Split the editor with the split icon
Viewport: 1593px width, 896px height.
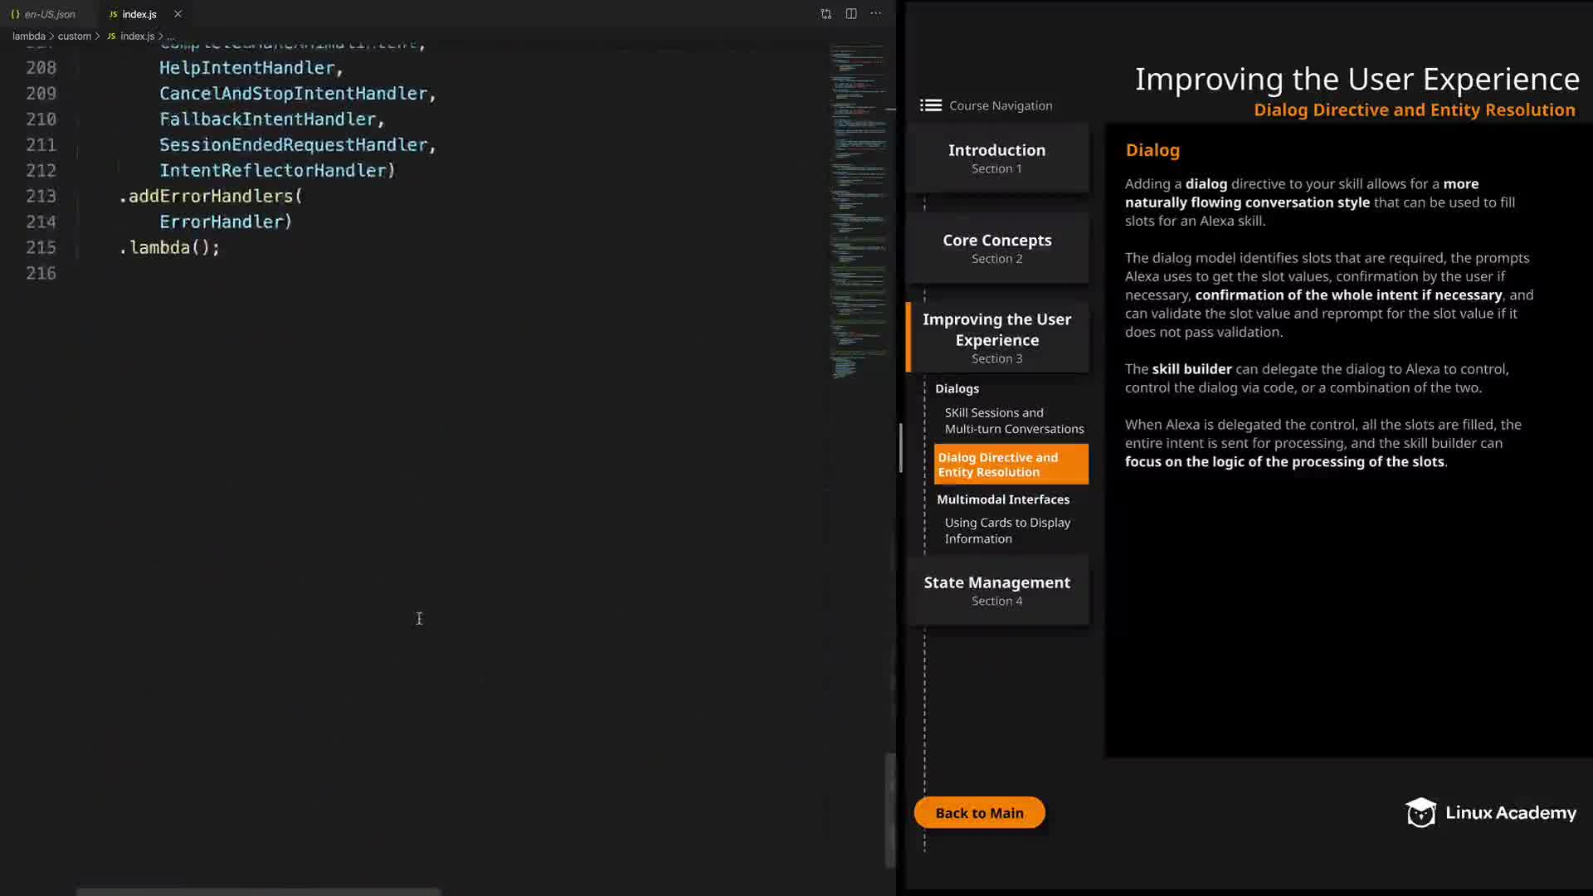pos(851,14)
